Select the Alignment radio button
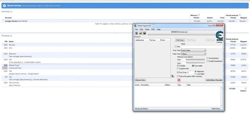The height and width of the screenshot is (140, 250). tap(195, 72)
